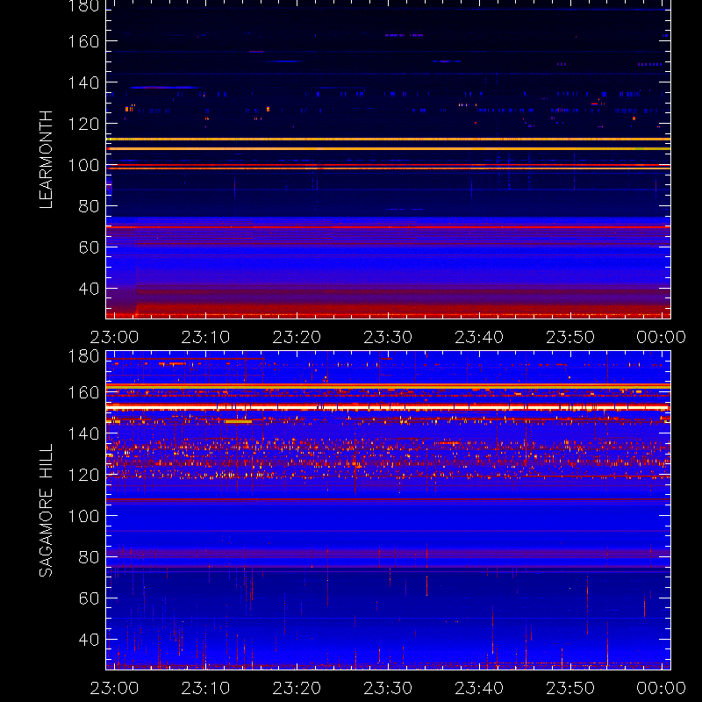Click the 23:20 time label of Sagamore Hill plot
The image size is (702, 702).
pyautogui.click(x=297, y=688)
